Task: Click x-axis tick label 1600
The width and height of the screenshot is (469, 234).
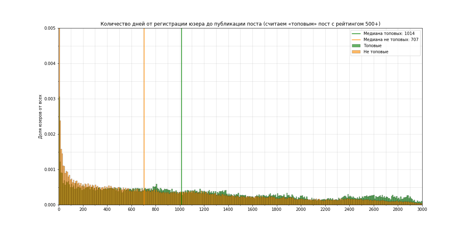Action: pyautogui.click(x=252, y=210)
